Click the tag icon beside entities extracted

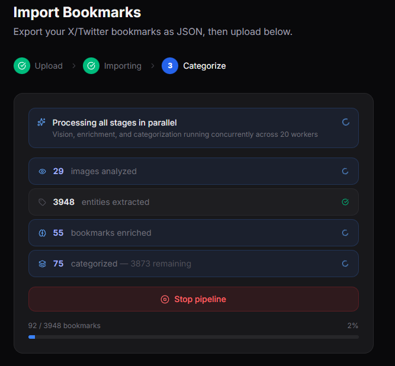point(42,202)
